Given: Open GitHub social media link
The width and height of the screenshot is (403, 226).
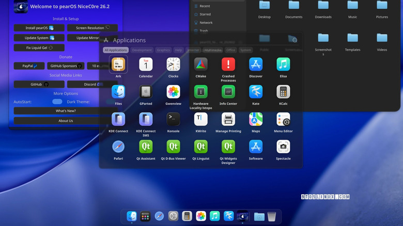Looking at the screenshot, I should pyautogui.click(x=39, y=84).
